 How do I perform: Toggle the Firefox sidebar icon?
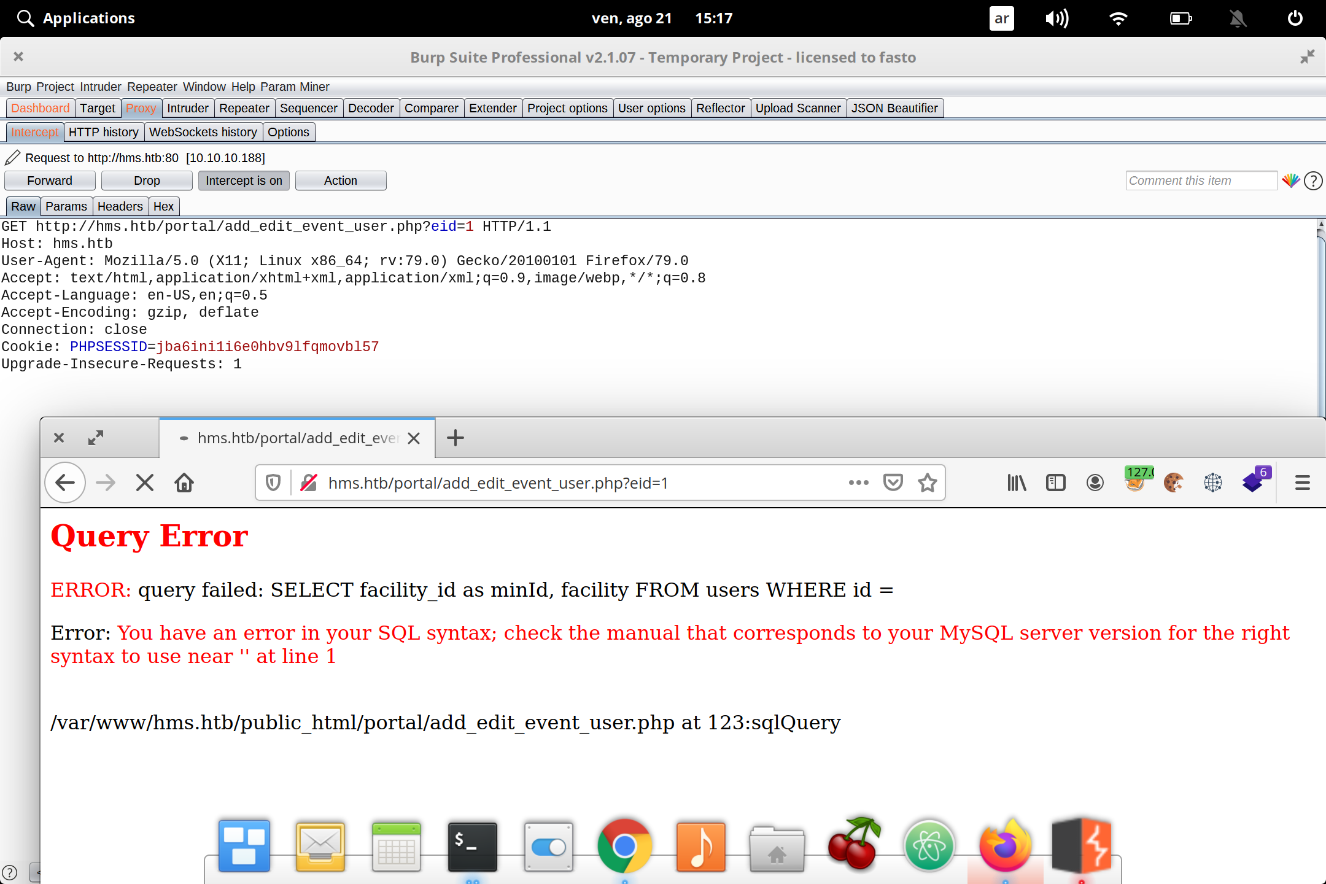click(x=1055, y=483)
